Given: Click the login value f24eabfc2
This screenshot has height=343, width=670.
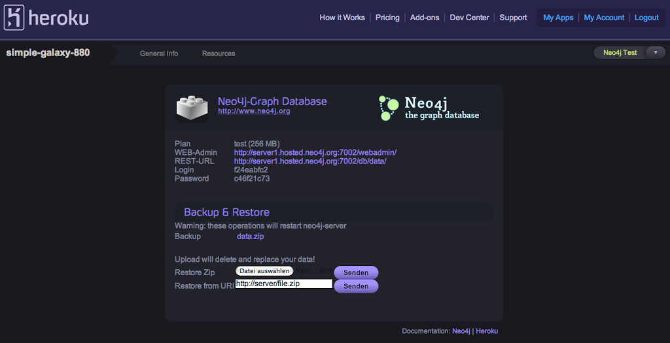Looking at the screenshot, I should click(251, 170).
